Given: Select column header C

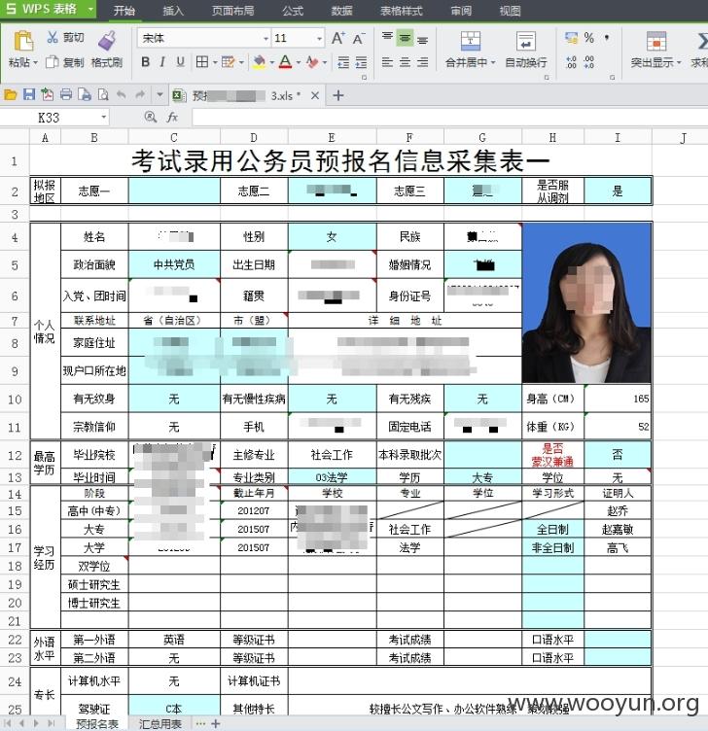Looking at the screenshot, I should (174, 137).
